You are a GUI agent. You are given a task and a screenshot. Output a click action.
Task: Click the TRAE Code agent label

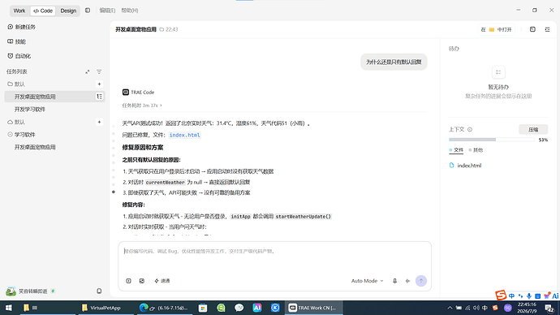point(138,92)
